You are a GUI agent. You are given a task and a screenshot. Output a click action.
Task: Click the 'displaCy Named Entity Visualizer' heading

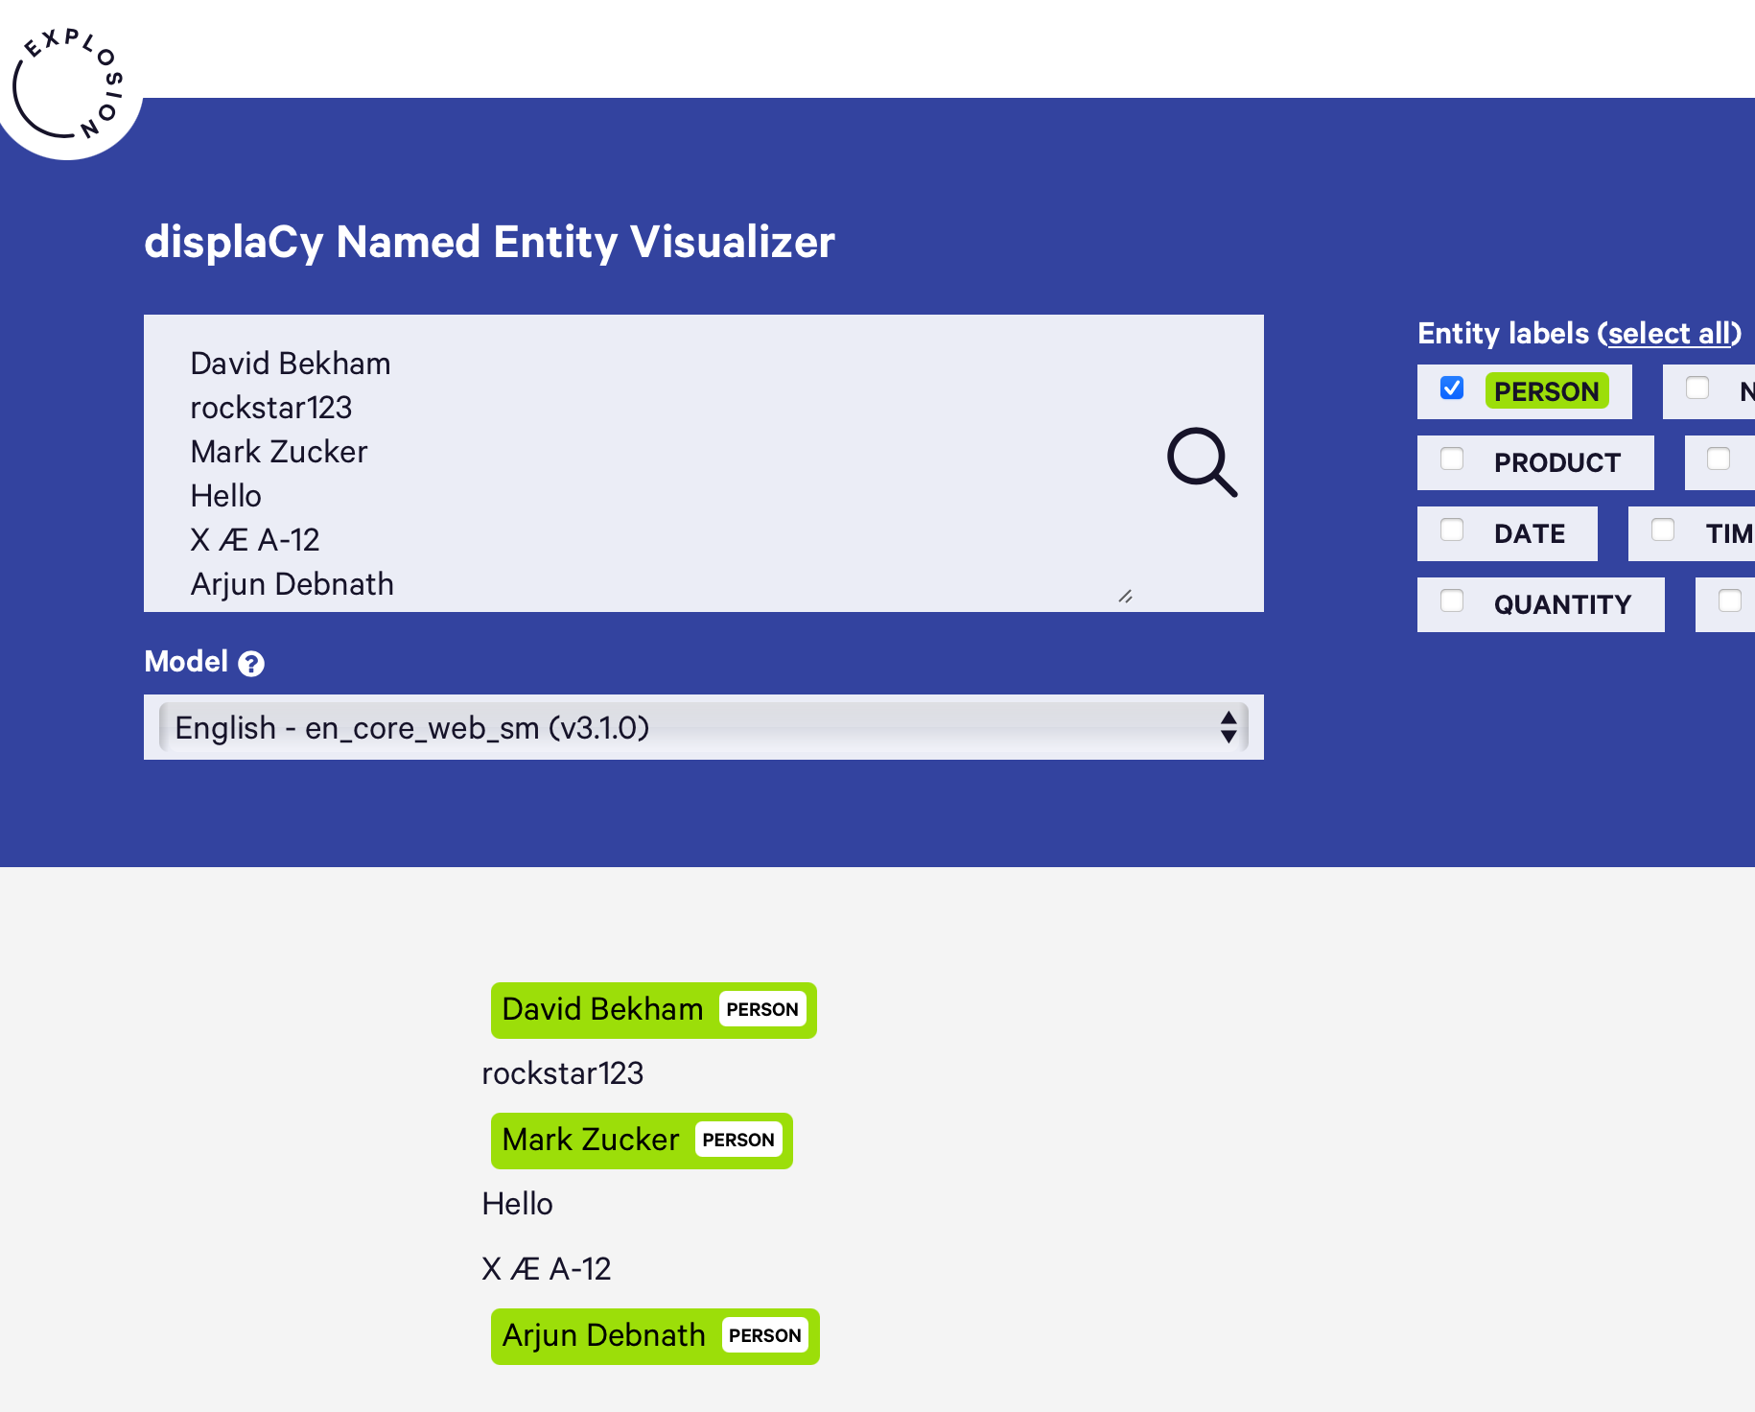pyautogui.click(x=489, y=242)
